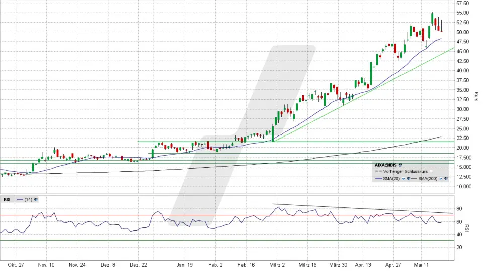
Task: Click the Kurs axis title
Action: pyautogui.click(x=476, y=96)
